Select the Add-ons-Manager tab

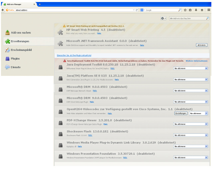coord(19,4)
